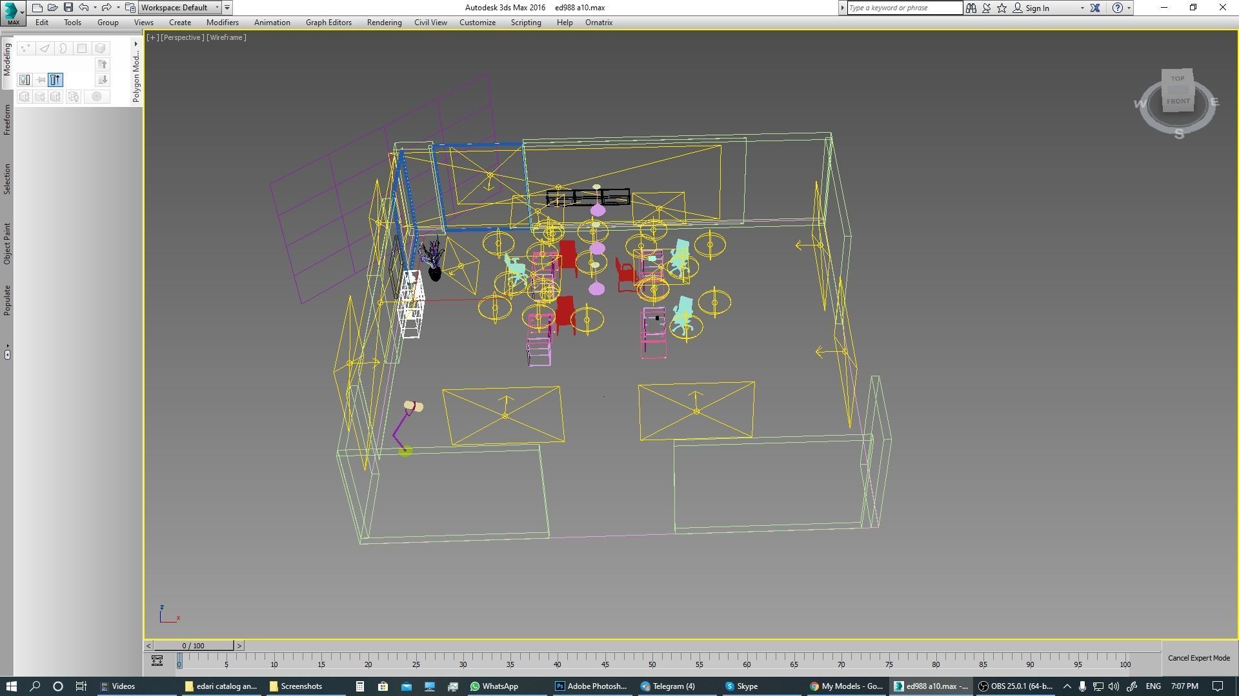The width and height of the screenshot is (1239, 696).
Task: Open the Undo history dropdown arrow
Action: tap(95, 8)
